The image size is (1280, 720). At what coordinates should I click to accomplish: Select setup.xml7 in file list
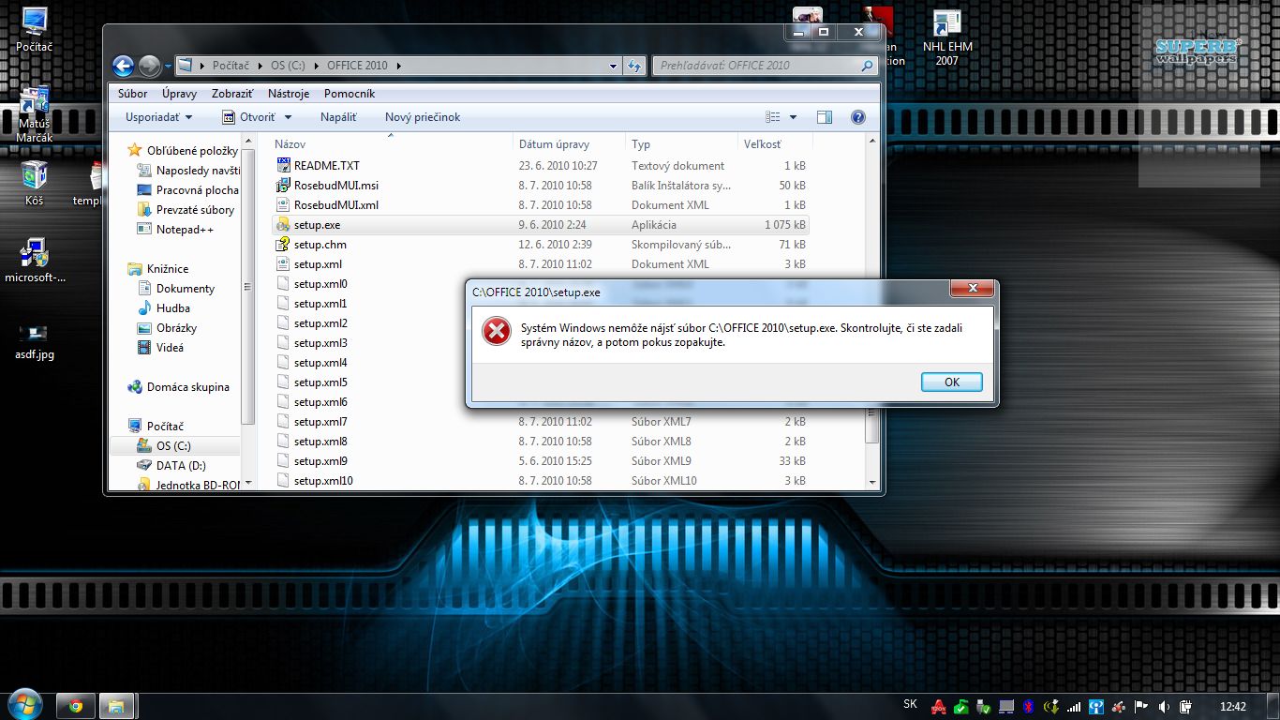tap(320, 422)
